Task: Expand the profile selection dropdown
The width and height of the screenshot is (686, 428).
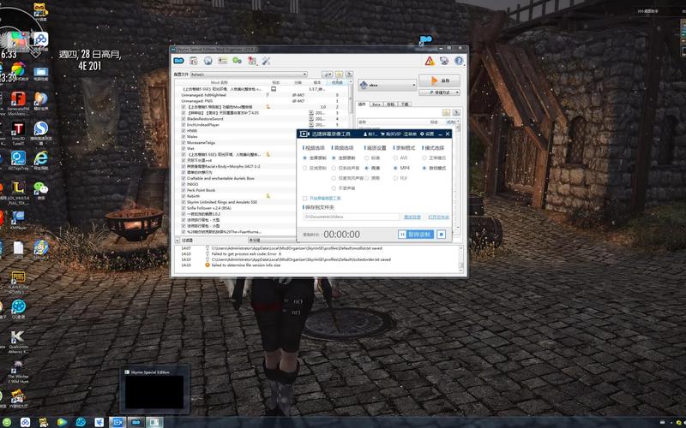Action: pyautogui.click(x=304, y=74)
